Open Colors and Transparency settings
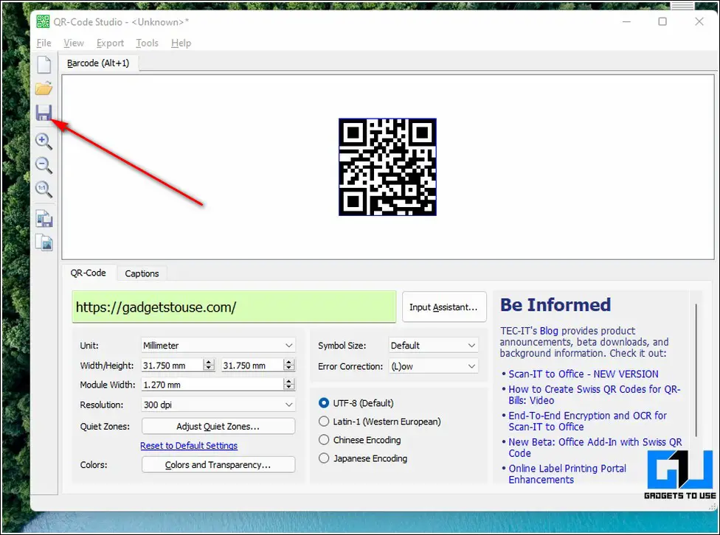Screen dimensions: 720x535 pos(218,464)
